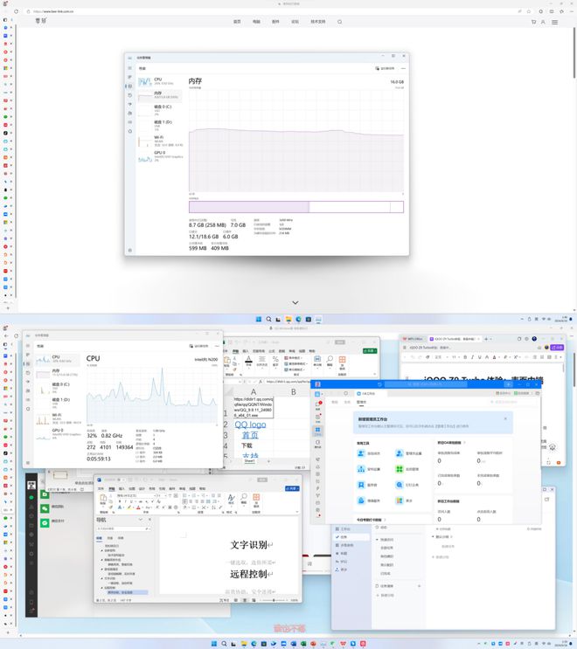Open the font size 11 dropdown in WPS document toolbar
Screen dimensions: 577x649
(455, 357)
